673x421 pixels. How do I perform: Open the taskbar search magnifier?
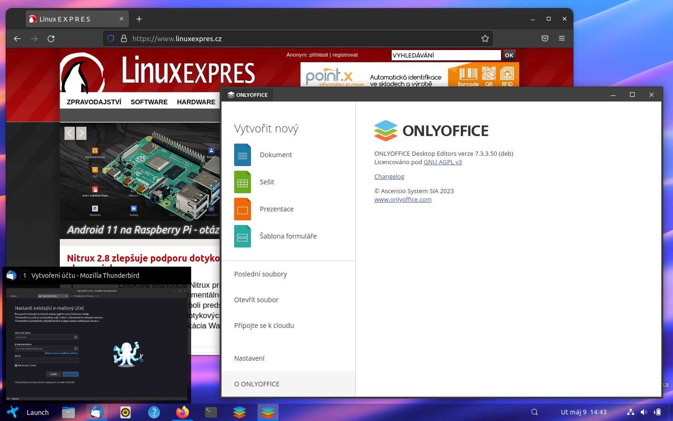click(x=535, y=412)
